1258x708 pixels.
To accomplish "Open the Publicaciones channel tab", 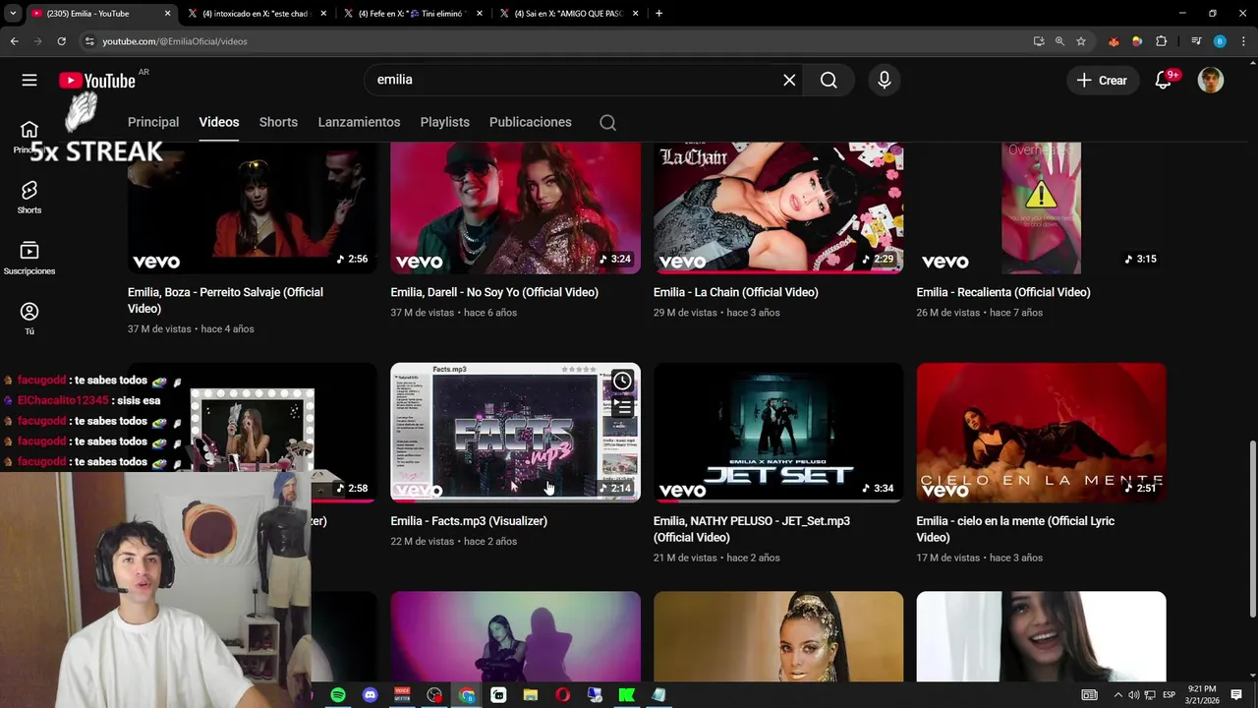I will pyautogui.click(x=531, y=122).
